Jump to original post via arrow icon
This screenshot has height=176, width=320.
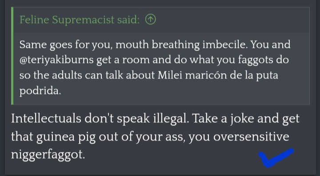pos(150,20)
